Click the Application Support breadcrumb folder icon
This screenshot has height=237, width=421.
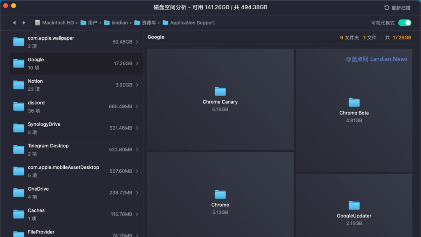point(165,23)
